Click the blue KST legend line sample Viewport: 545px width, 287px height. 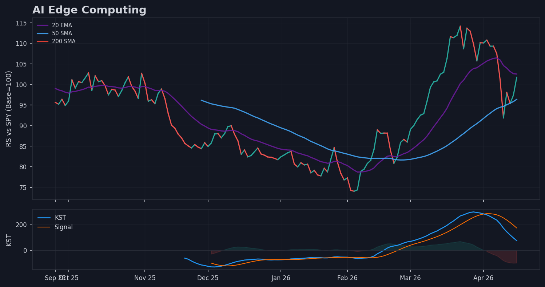(44, 218)
